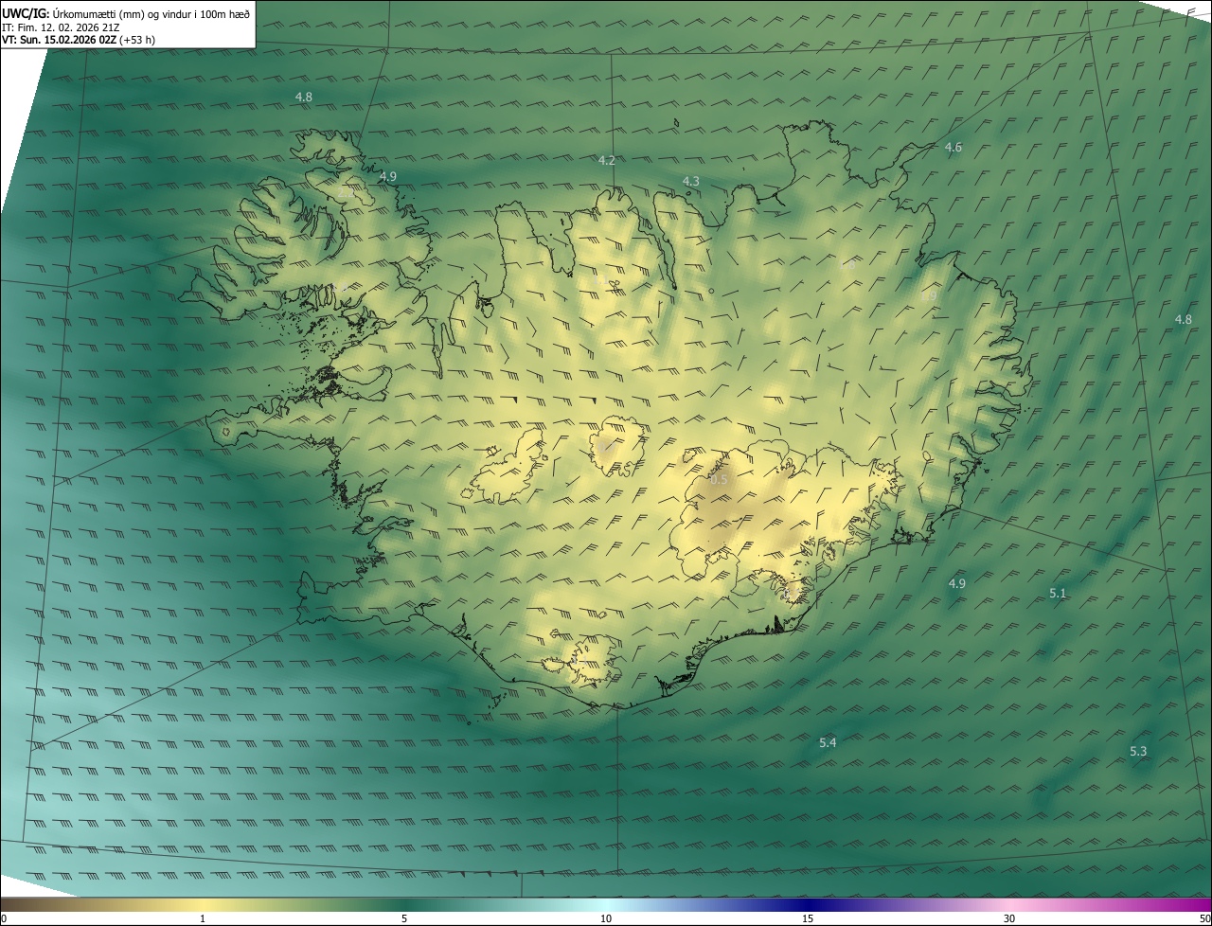Click the "UWC/IG:" source label
1212x926 pixels.
point(26,13)
